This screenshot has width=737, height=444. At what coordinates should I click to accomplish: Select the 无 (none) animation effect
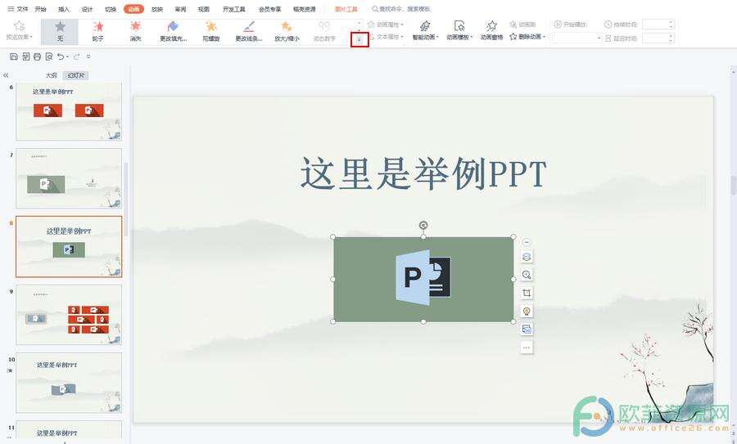(x=60, y=31)
